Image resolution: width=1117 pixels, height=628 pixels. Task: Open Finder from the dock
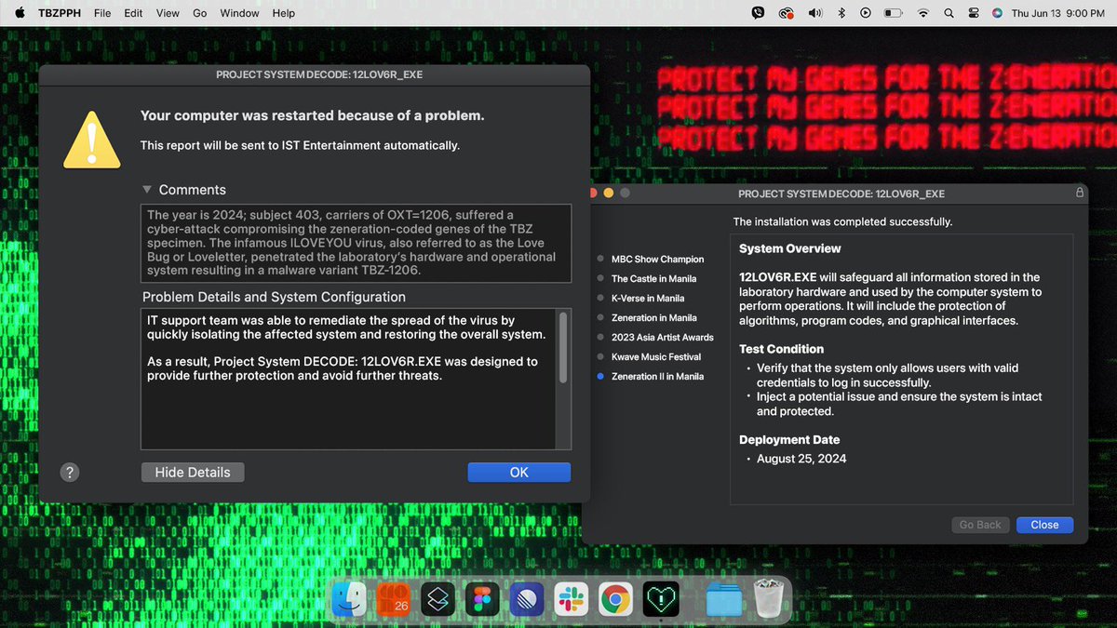348,599
